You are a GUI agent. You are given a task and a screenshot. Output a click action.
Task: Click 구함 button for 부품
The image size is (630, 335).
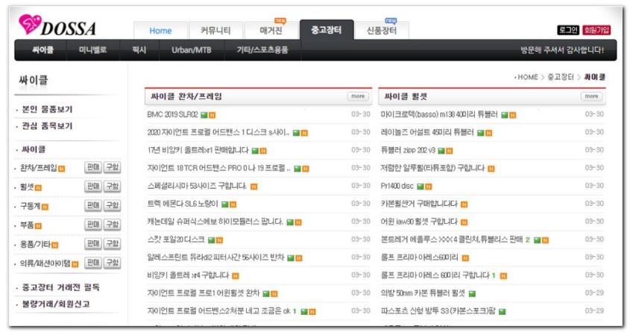[112, 225]
